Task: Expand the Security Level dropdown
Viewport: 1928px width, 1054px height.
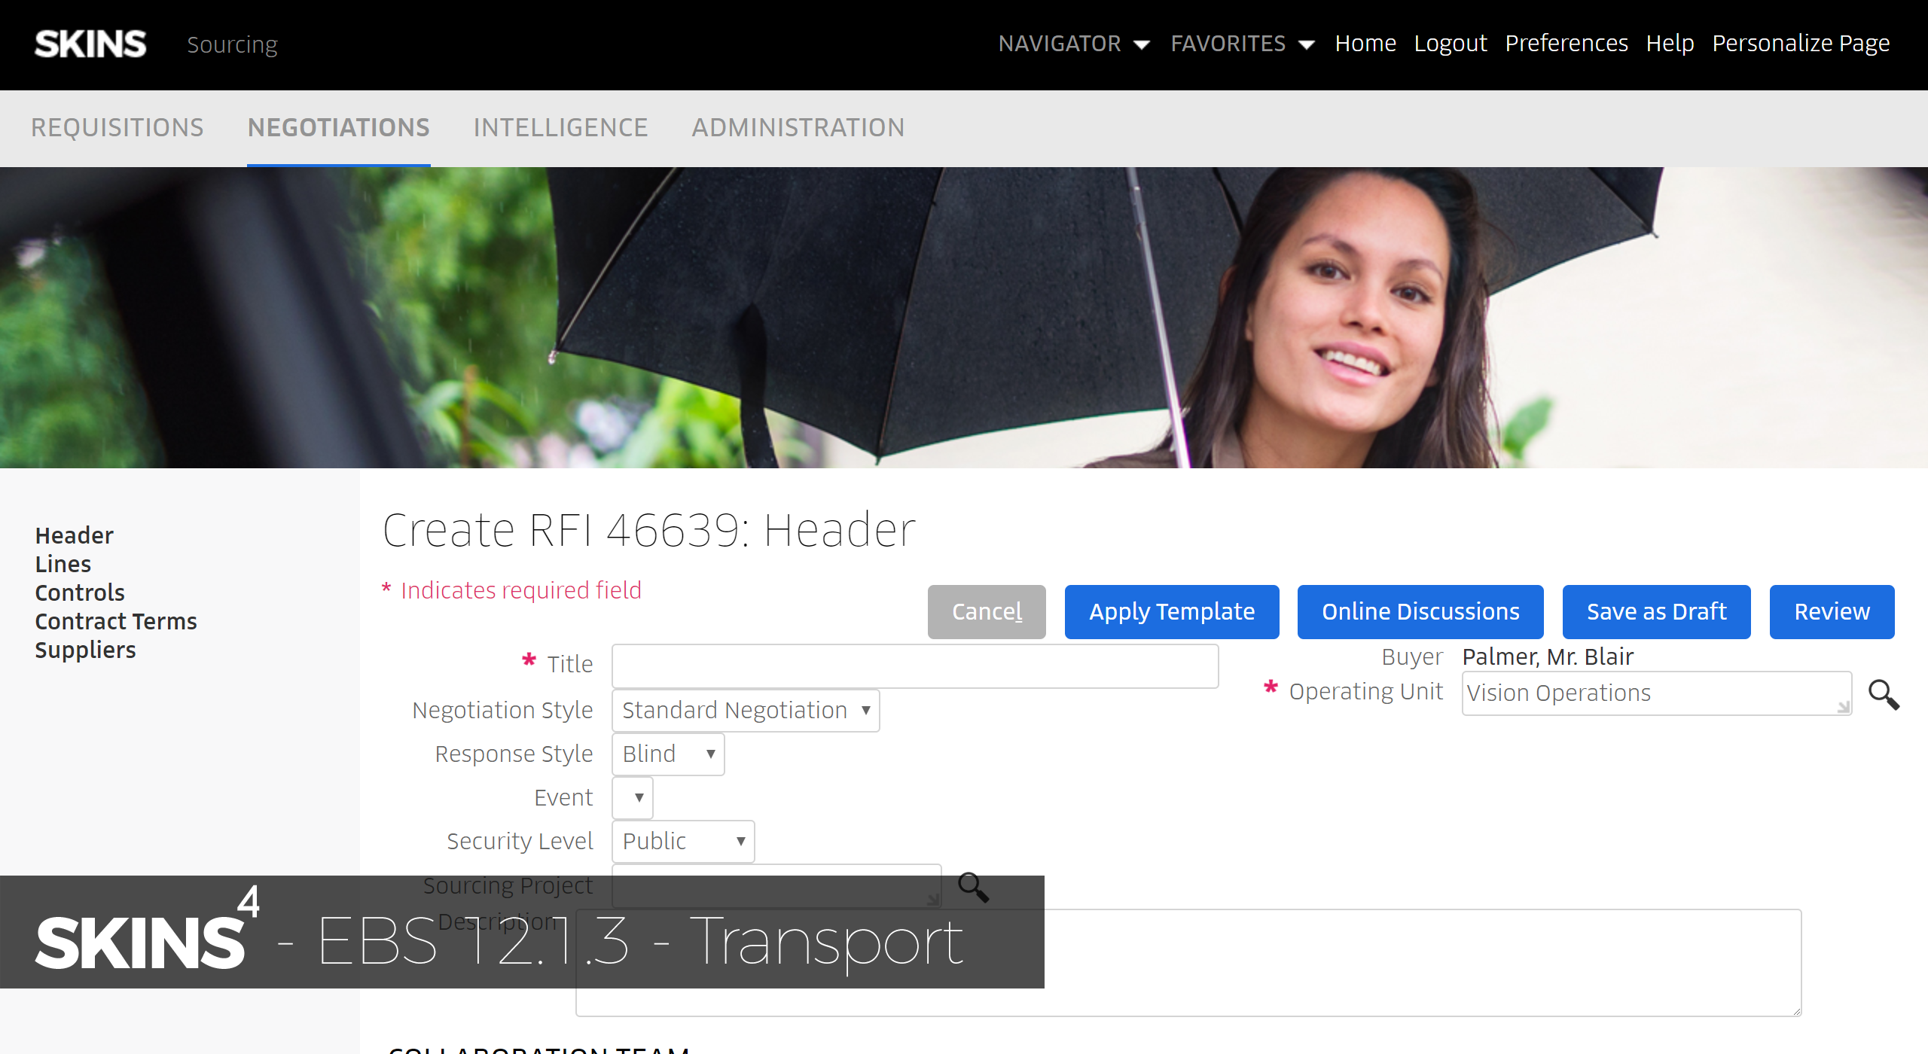Action: (x=683, y=841)
